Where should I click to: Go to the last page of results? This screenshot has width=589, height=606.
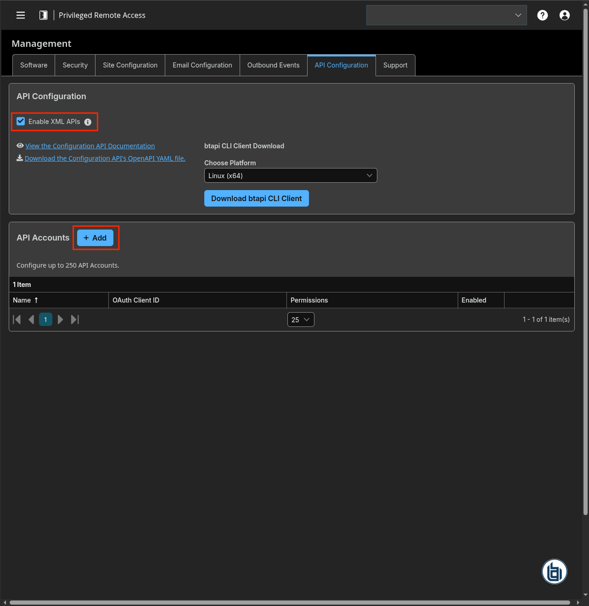coord(75,320)
